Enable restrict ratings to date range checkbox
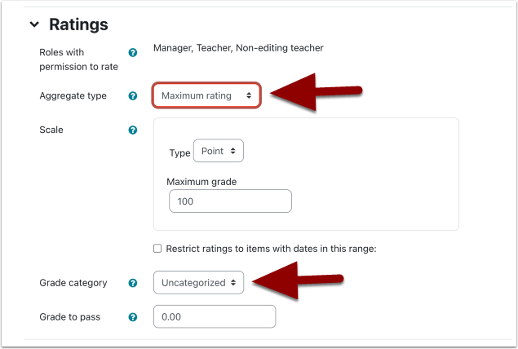This screenshot has width=518, height=349. [157, 249]
